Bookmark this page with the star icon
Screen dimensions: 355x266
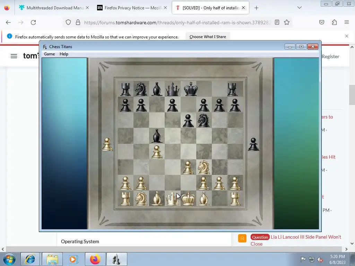coord(287,22)
